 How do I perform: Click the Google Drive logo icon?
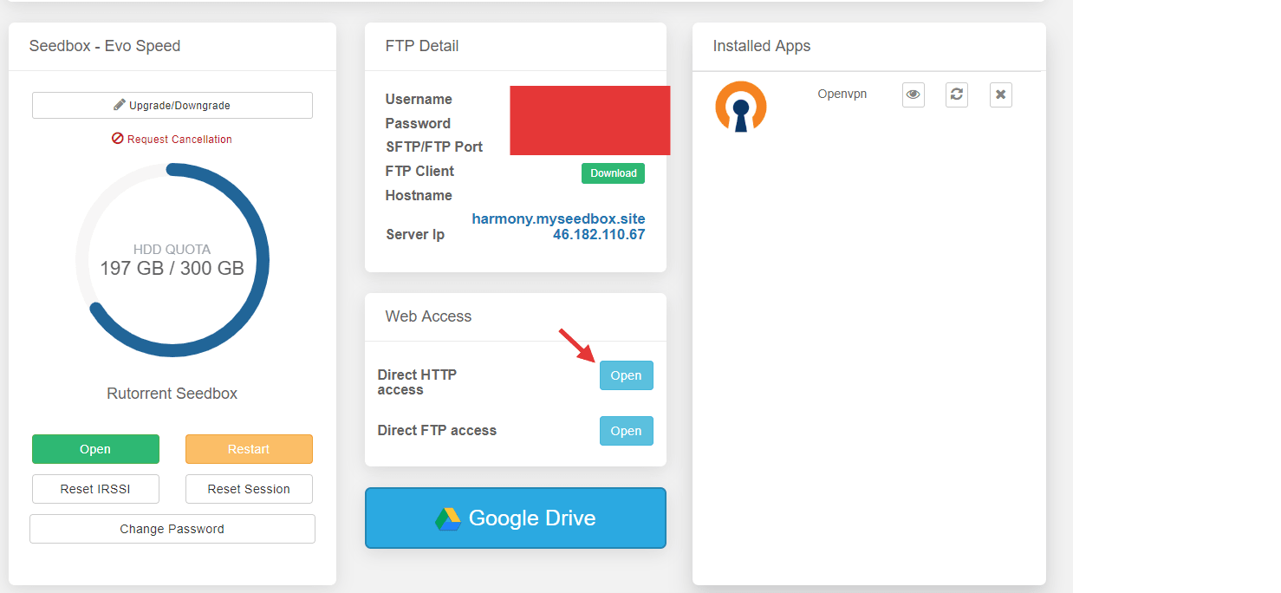(x=447, y=518)
